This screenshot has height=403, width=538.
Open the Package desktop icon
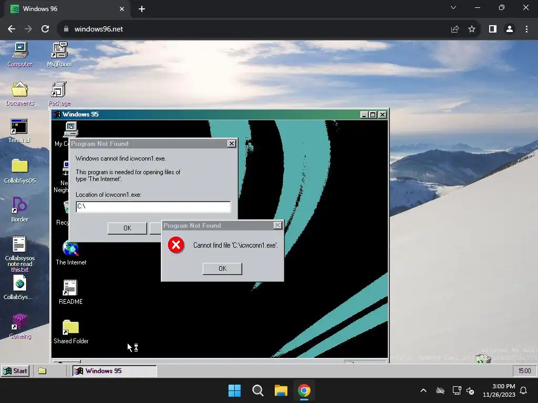click(59, 93)
